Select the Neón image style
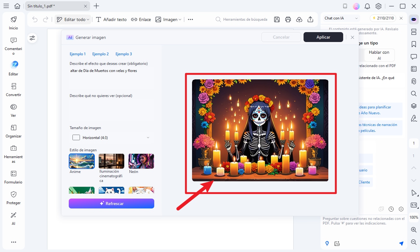This screenshot has height=252, width=420. pyautogui.click(x=141, y=161)
